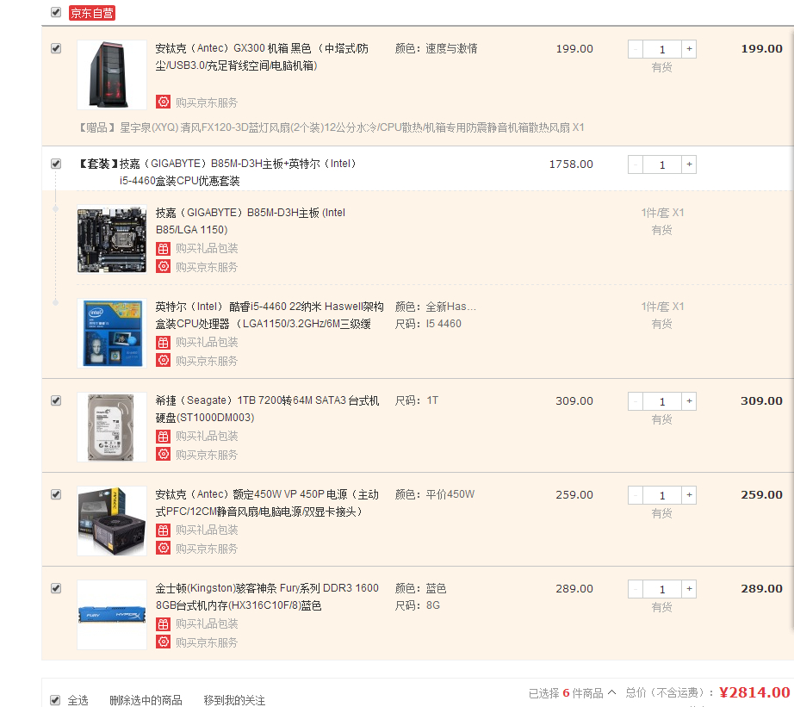Click gift wrap icon for Gigabyte B85M-D3H motherboard

(163, 248)
